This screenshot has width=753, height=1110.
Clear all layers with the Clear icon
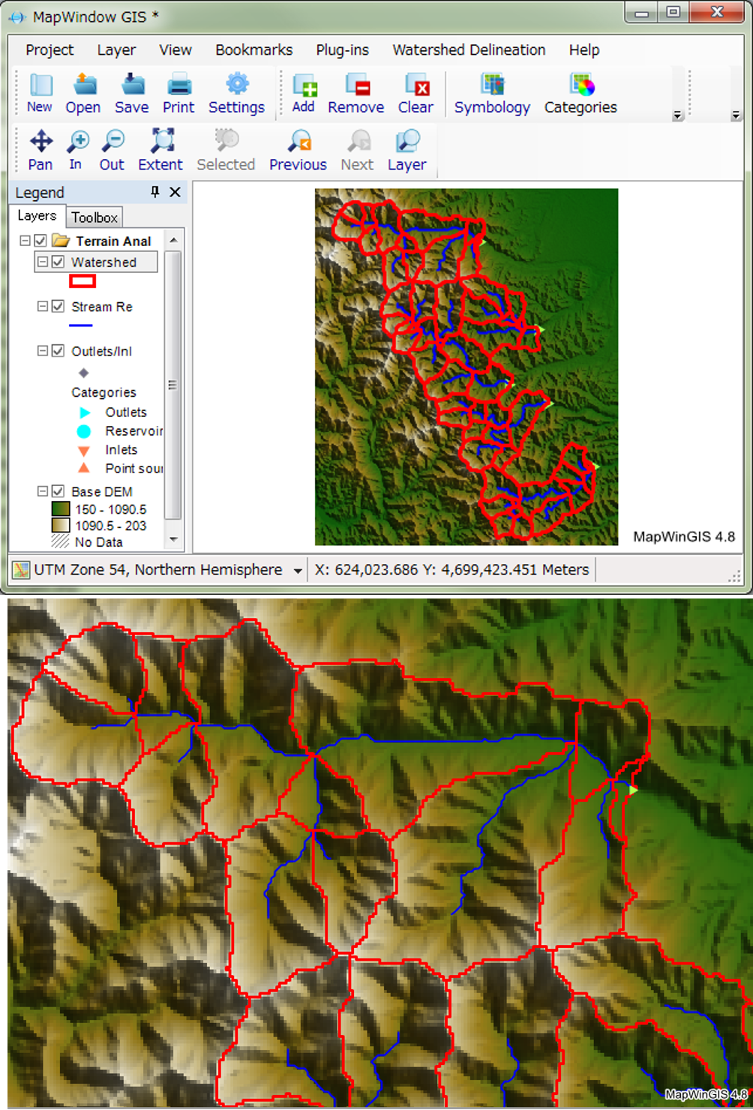tap(416, 85)
